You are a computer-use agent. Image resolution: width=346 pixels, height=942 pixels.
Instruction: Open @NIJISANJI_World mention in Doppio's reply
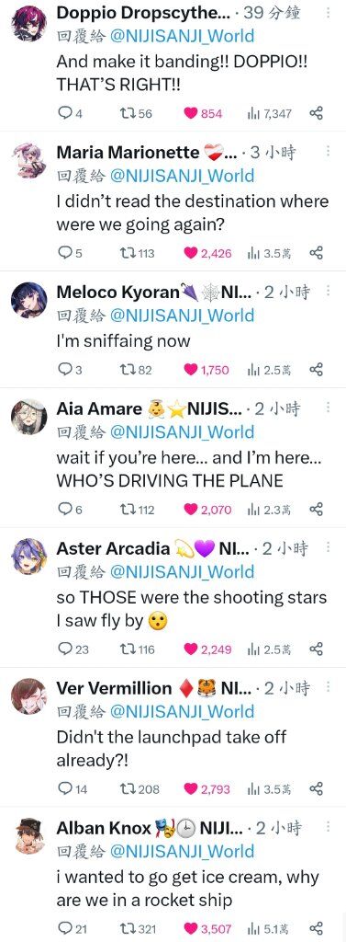pyautogui.click(x=182, y=36)
